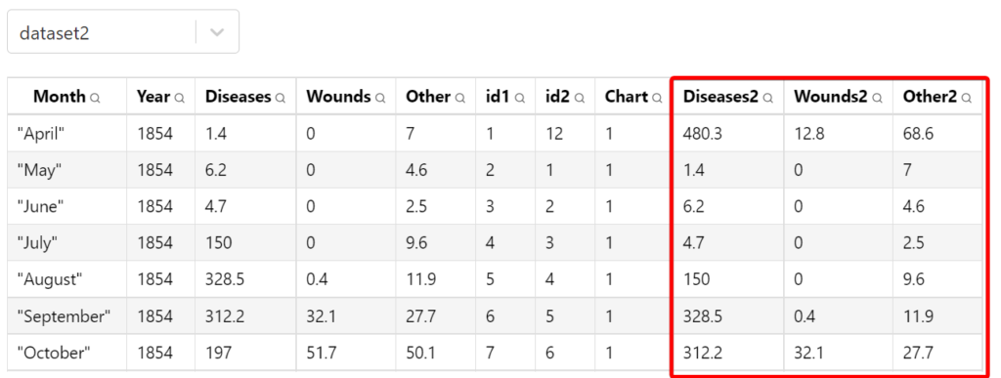Click the search icon beside Diseases header
The image size is (1001, 378).
pyautogui.click(x=281, y=98)
